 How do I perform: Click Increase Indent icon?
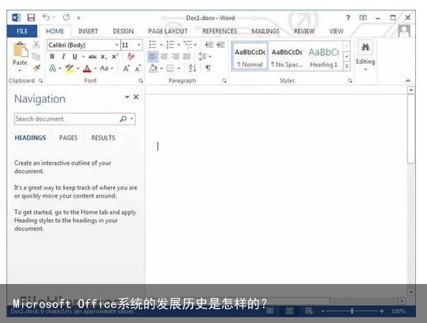pos(220,44)
